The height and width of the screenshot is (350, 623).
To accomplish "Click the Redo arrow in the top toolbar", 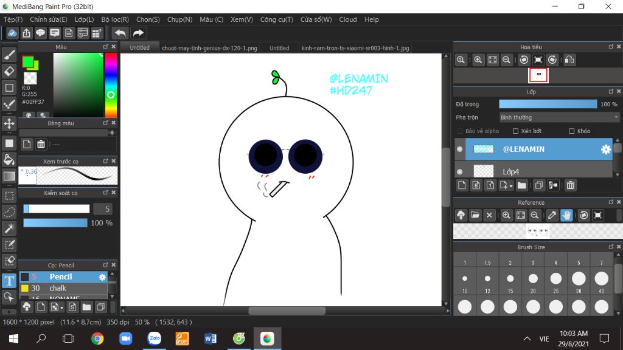I will coord(138,33).
